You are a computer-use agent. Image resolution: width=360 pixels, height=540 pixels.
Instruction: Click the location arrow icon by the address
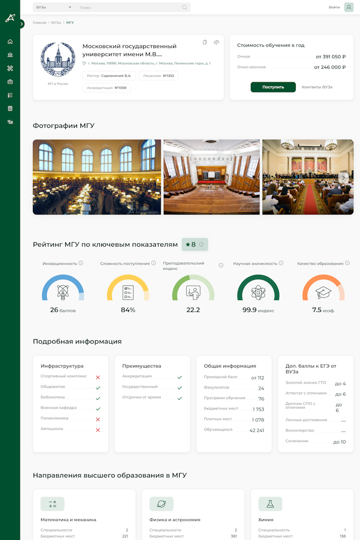[84, 63]
